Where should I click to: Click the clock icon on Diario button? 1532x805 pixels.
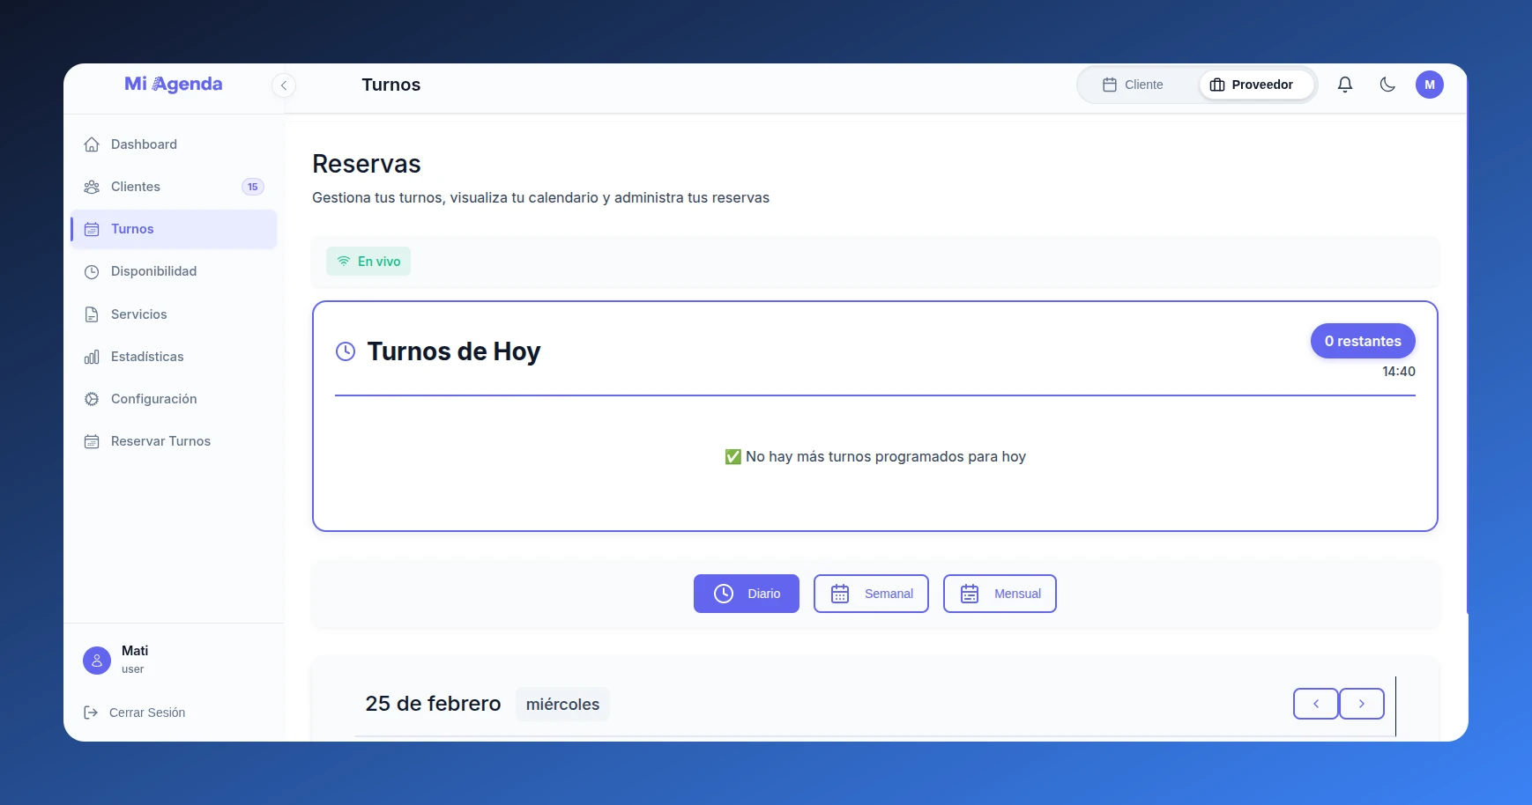pos(724,594)
